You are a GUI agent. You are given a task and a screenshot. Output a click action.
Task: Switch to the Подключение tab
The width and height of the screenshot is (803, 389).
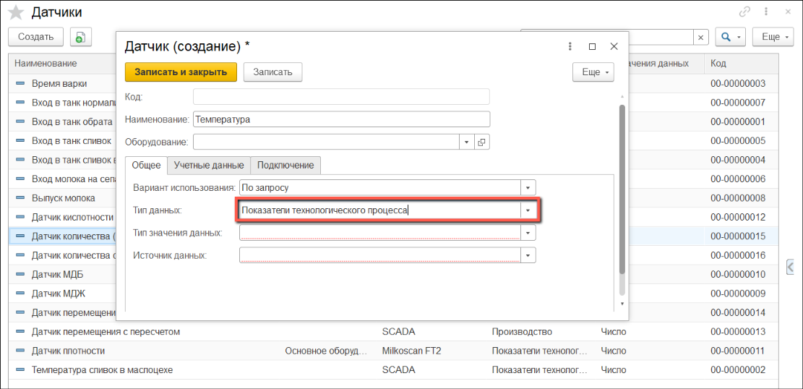pyautogui.click(x=285, y=166)
